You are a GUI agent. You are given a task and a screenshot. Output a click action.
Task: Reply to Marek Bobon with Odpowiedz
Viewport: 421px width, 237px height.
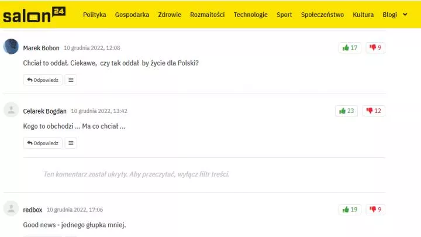tap(43, 80)
